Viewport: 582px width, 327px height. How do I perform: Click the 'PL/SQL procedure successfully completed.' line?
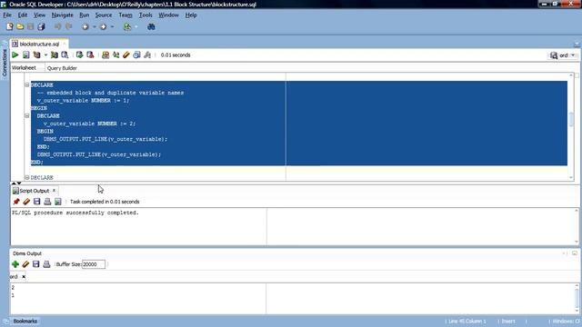tap(75, 213)
